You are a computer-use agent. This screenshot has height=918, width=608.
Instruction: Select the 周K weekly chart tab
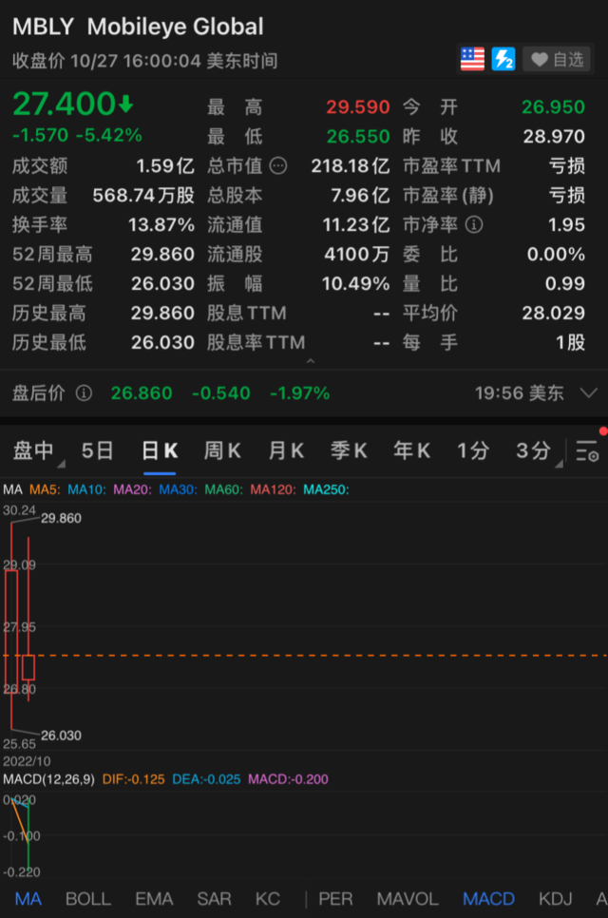coord(221,450)
